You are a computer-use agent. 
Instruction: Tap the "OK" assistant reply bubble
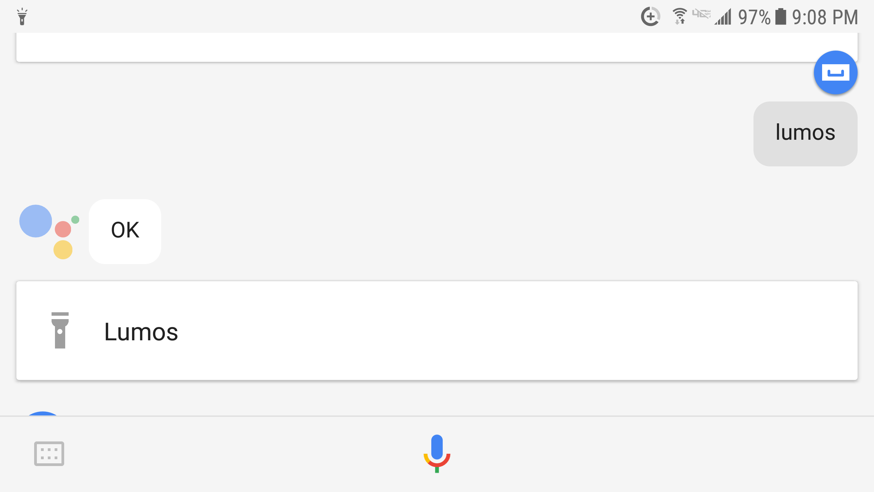pos(125,231)
